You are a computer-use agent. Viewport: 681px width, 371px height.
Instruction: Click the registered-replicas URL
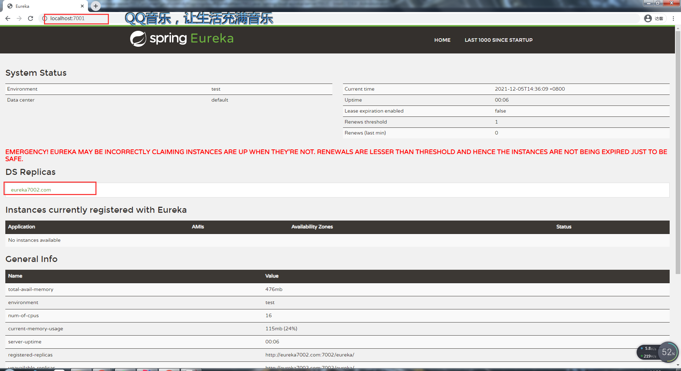coord(310,354)
